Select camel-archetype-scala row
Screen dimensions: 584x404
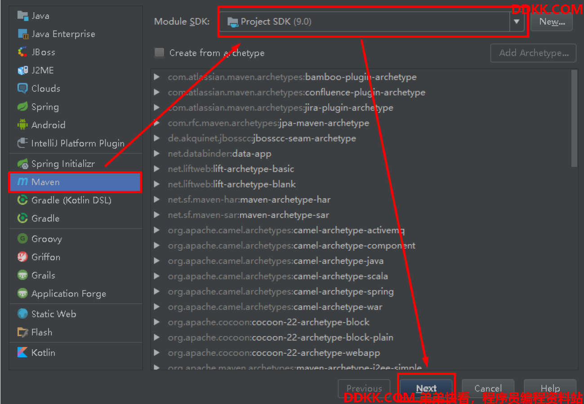[361, 276]
